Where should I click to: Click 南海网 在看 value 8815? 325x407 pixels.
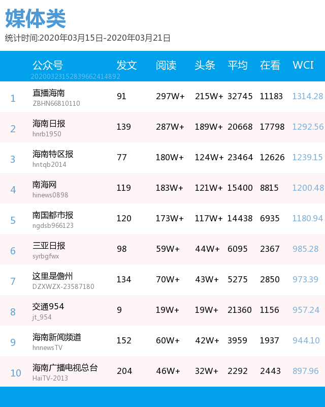(x=269, y=188)
